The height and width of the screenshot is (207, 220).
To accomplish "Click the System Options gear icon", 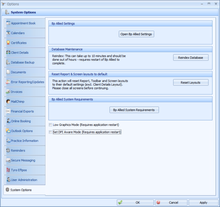I will [x=8, y=190].
